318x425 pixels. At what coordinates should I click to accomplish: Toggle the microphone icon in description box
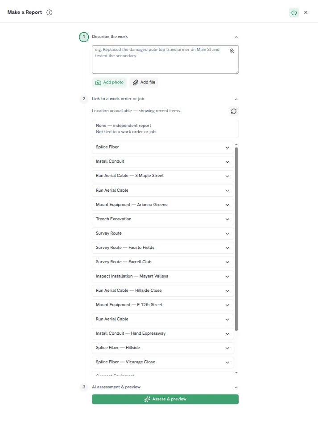tap(232, 50)
